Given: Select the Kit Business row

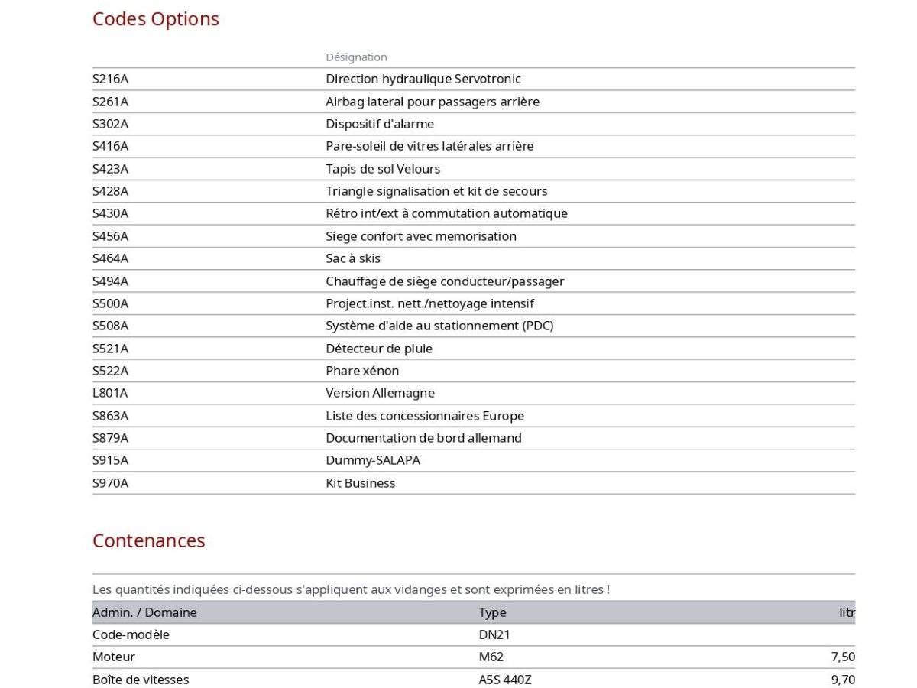Looking at the screenshot, I should click(474, 483).
